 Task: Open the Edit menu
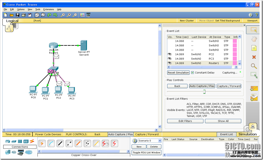(12, 9)
